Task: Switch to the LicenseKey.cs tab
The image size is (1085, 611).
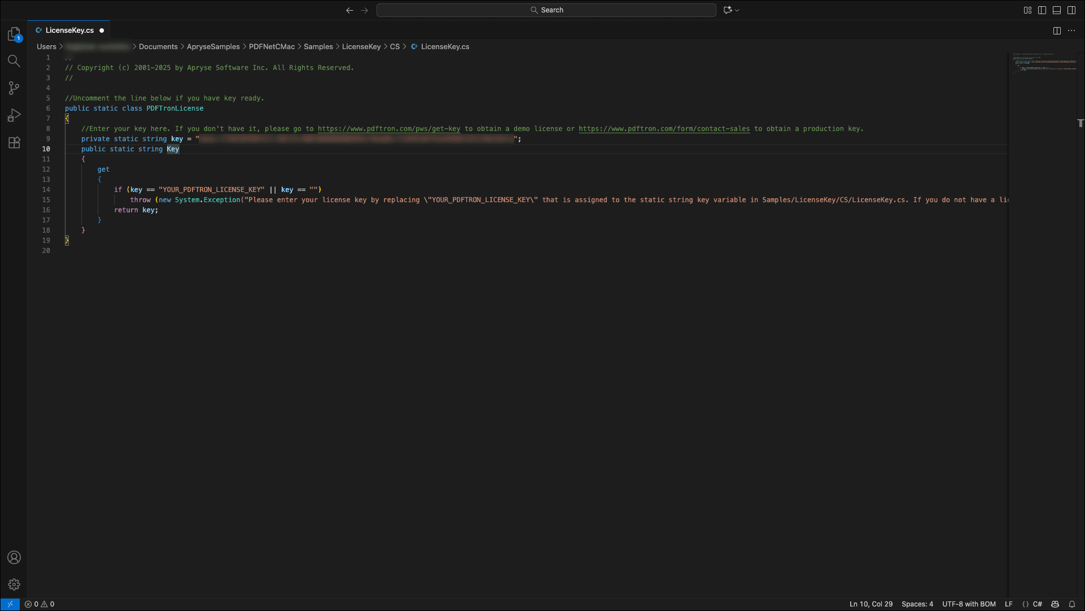Action: (x=69, y=30)
